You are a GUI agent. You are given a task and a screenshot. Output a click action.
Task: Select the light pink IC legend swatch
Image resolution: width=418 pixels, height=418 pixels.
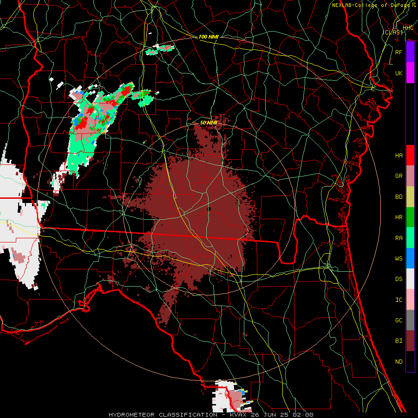pyautogui.click(x=410, y=300)
